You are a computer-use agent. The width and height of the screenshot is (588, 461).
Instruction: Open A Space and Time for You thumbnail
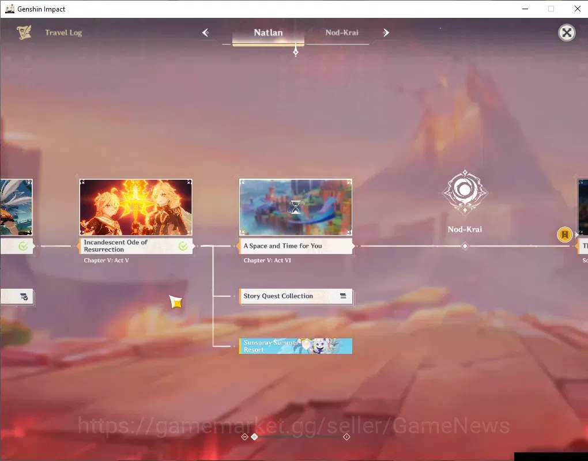tap(296, 207)
